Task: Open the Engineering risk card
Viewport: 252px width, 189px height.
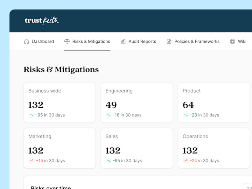Action: pos(137,103)
